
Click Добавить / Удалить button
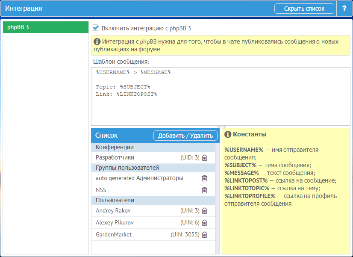(185, 136)
